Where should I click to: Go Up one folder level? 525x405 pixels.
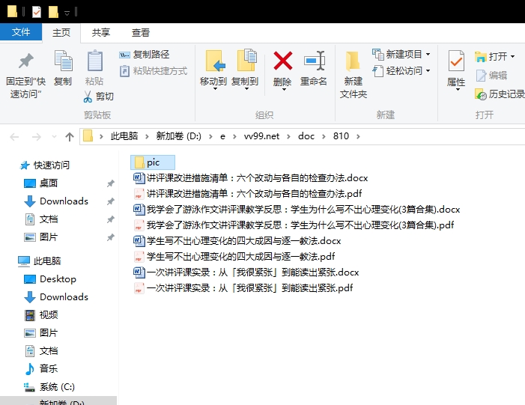(x=70, y=136)
